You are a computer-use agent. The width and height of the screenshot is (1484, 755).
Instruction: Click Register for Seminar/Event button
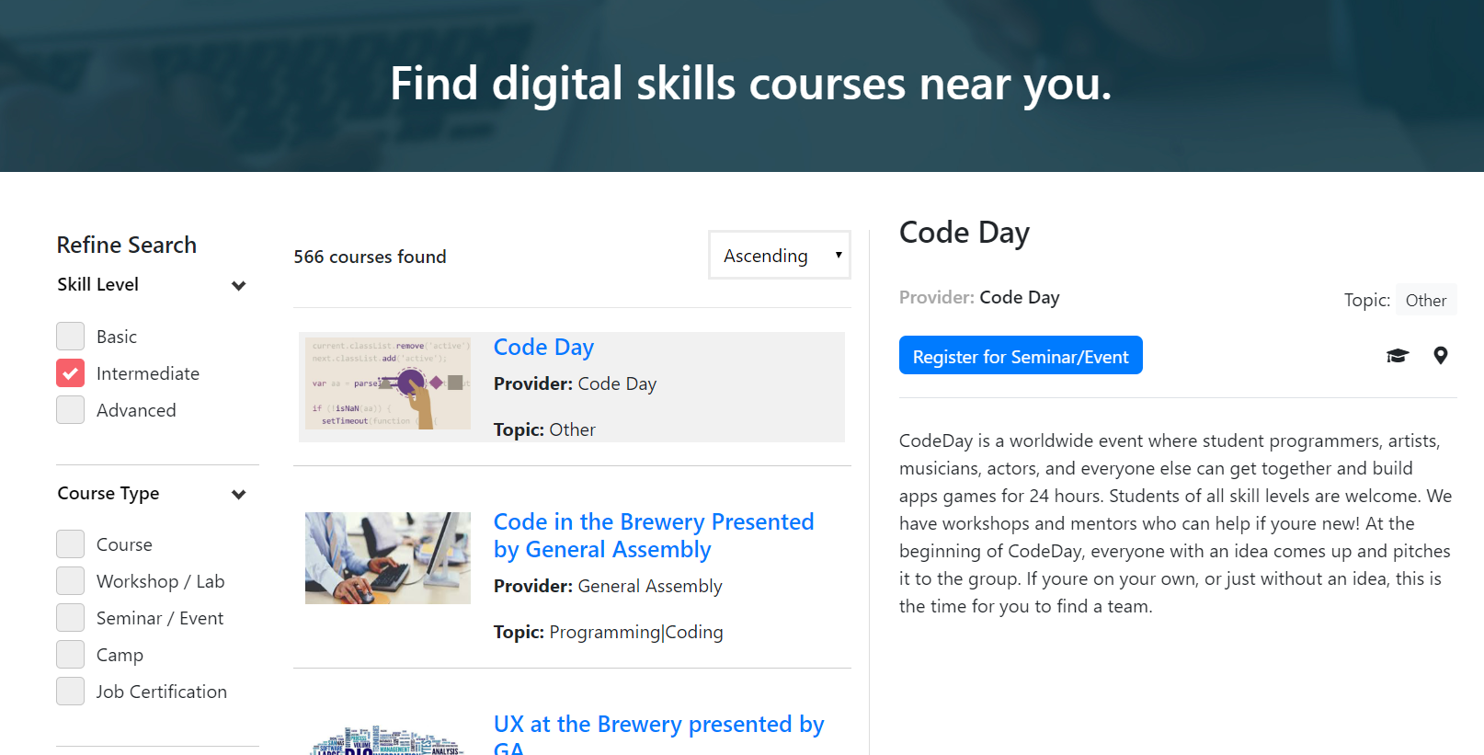[x=1021, y=355]
